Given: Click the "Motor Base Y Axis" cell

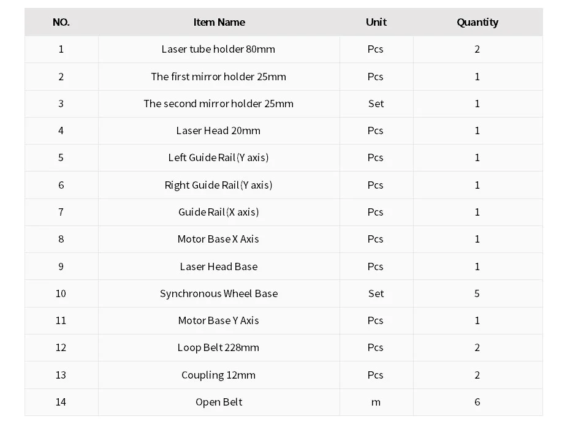Looking at the screenshot, I should click(x=218, y=320).
